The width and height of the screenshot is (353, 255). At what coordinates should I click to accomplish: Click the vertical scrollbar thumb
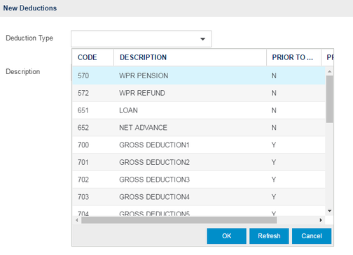(329, 99)
